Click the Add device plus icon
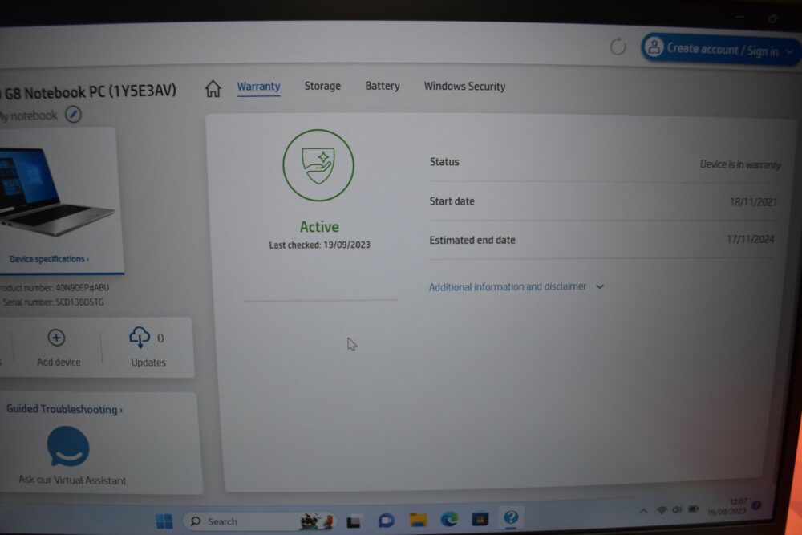This screenshot has width=802, height=535. (56, 338)
